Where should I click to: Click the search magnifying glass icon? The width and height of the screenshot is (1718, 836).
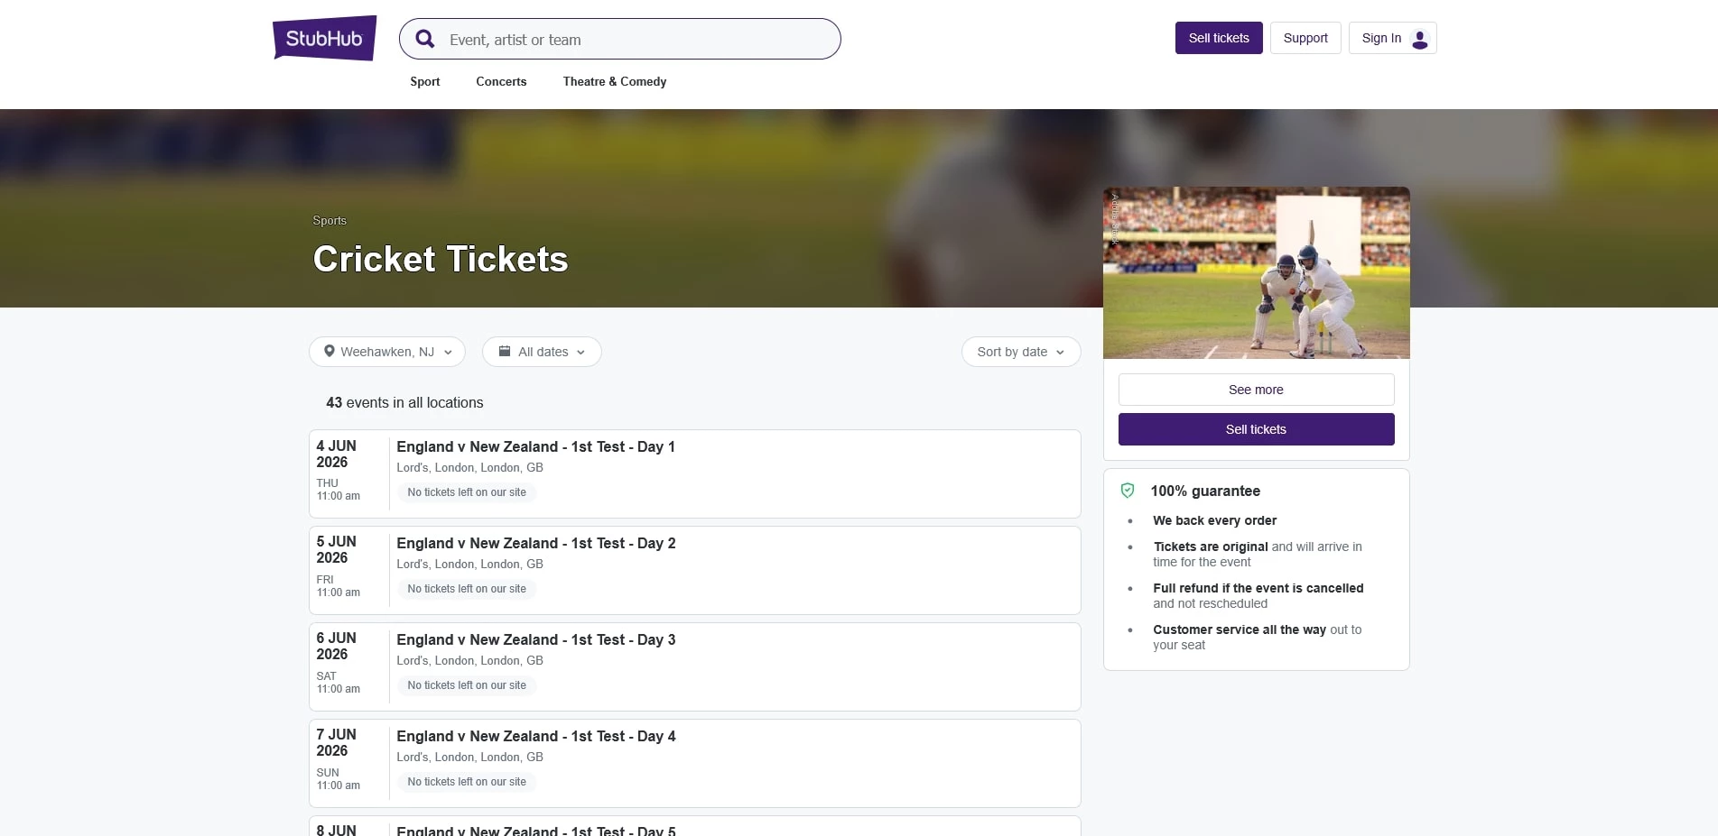click(x=424, y=39)
